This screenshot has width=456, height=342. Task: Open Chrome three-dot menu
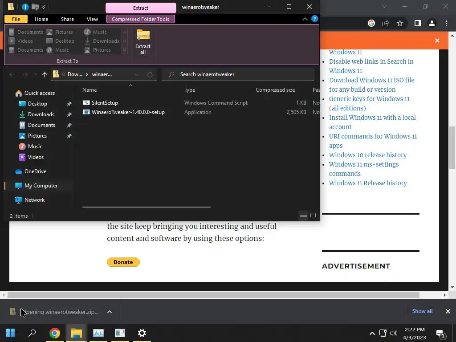(x=446, y=23)
